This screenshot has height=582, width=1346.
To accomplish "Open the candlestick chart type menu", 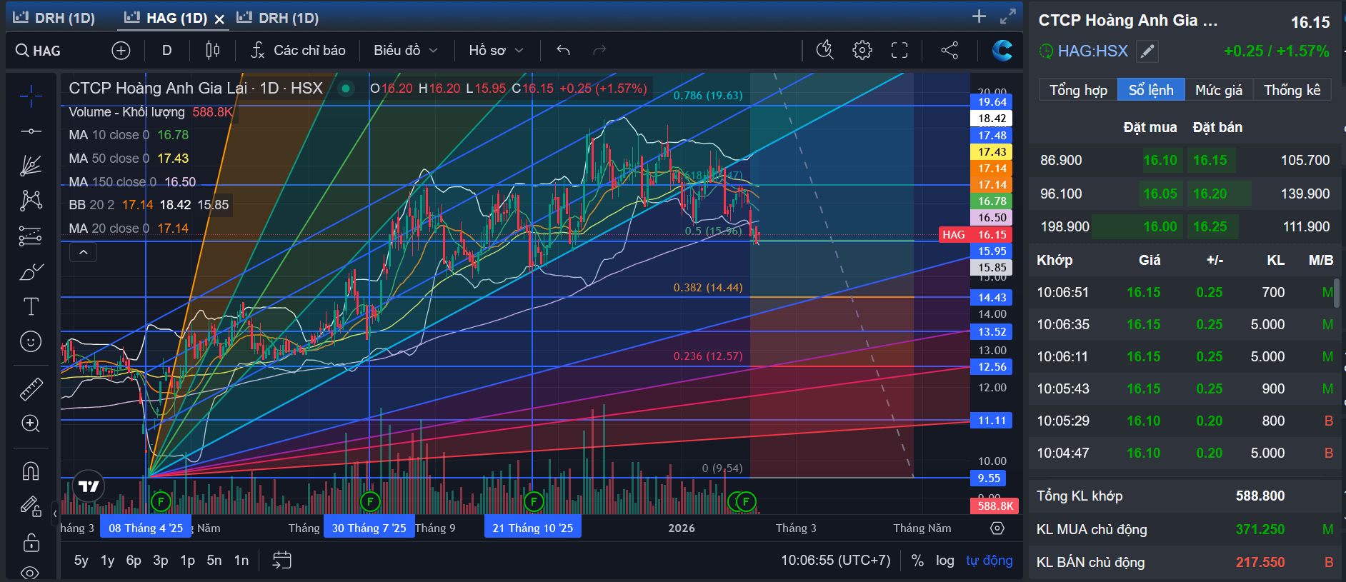I will coord(212,50).
